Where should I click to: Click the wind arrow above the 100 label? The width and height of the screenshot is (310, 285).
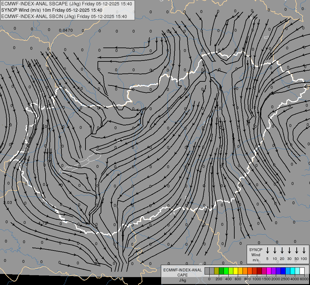coord(304,250)
